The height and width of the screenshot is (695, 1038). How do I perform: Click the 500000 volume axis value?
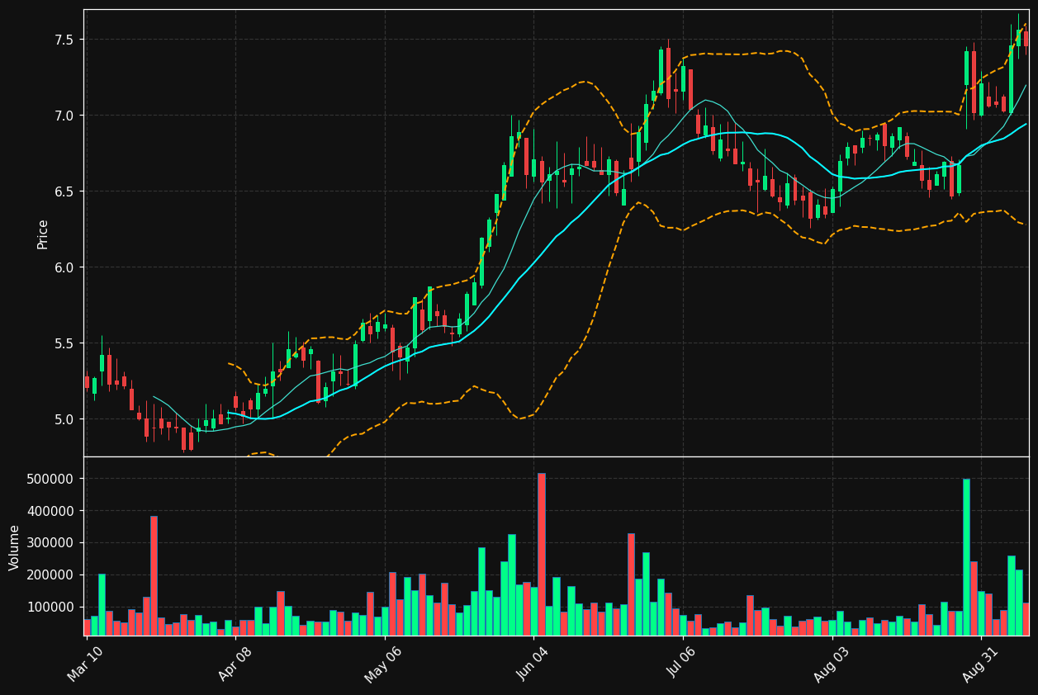coord(51,479)
